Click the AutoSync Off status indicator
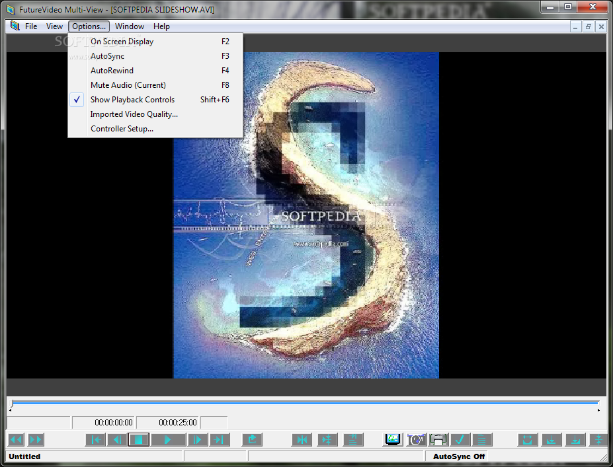 pyautogui.click(x=458, y=456)
